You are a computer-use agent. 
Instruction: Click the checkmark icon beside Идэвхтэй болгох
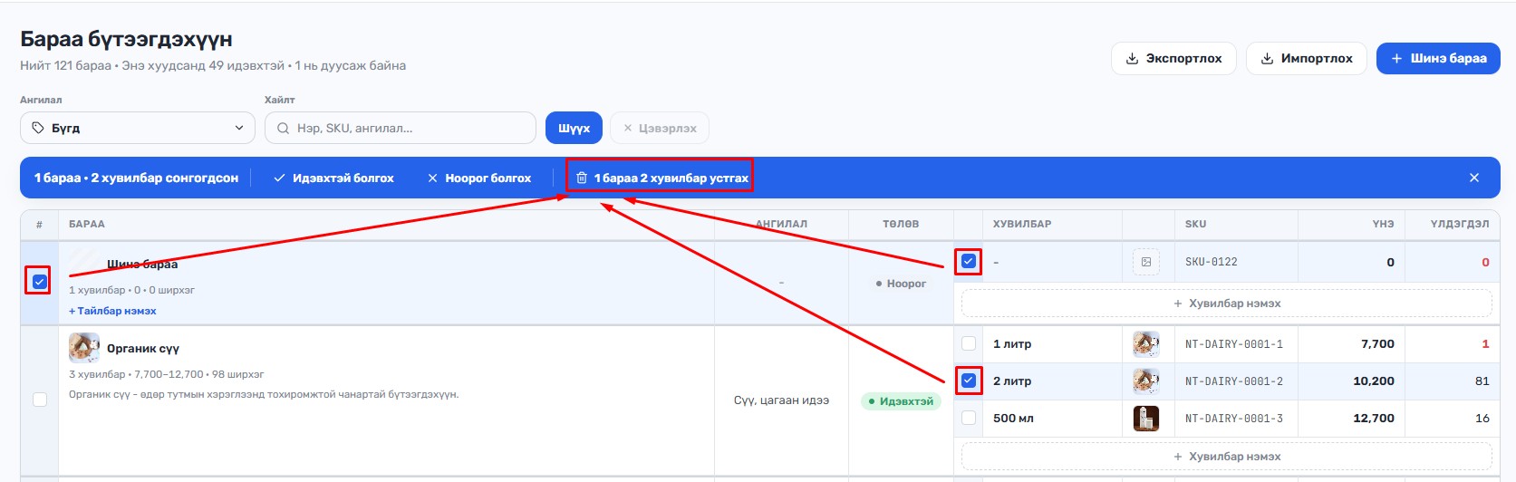[280, 178]
